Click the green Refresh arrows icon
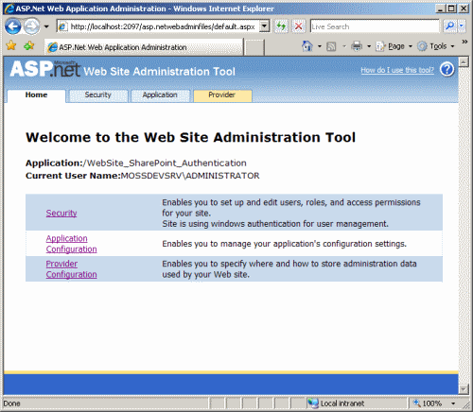 (x=281, y=26)
